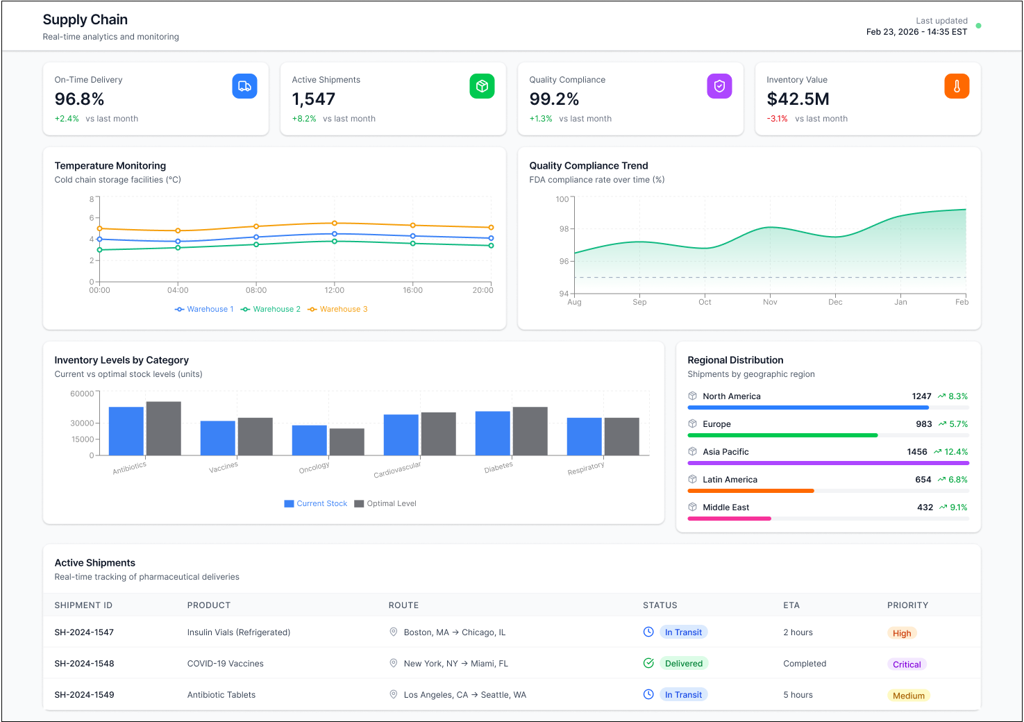Click the checkmark icon for shipment SH-2024-1548
The width and height of the screenshot is (1024, 722).
pyautogui.click(x=648, y=663)
